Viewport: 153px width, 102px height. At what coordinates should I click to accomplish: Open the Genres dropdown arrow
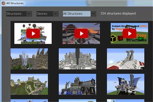pyautogui.click(x=56, y=14)
